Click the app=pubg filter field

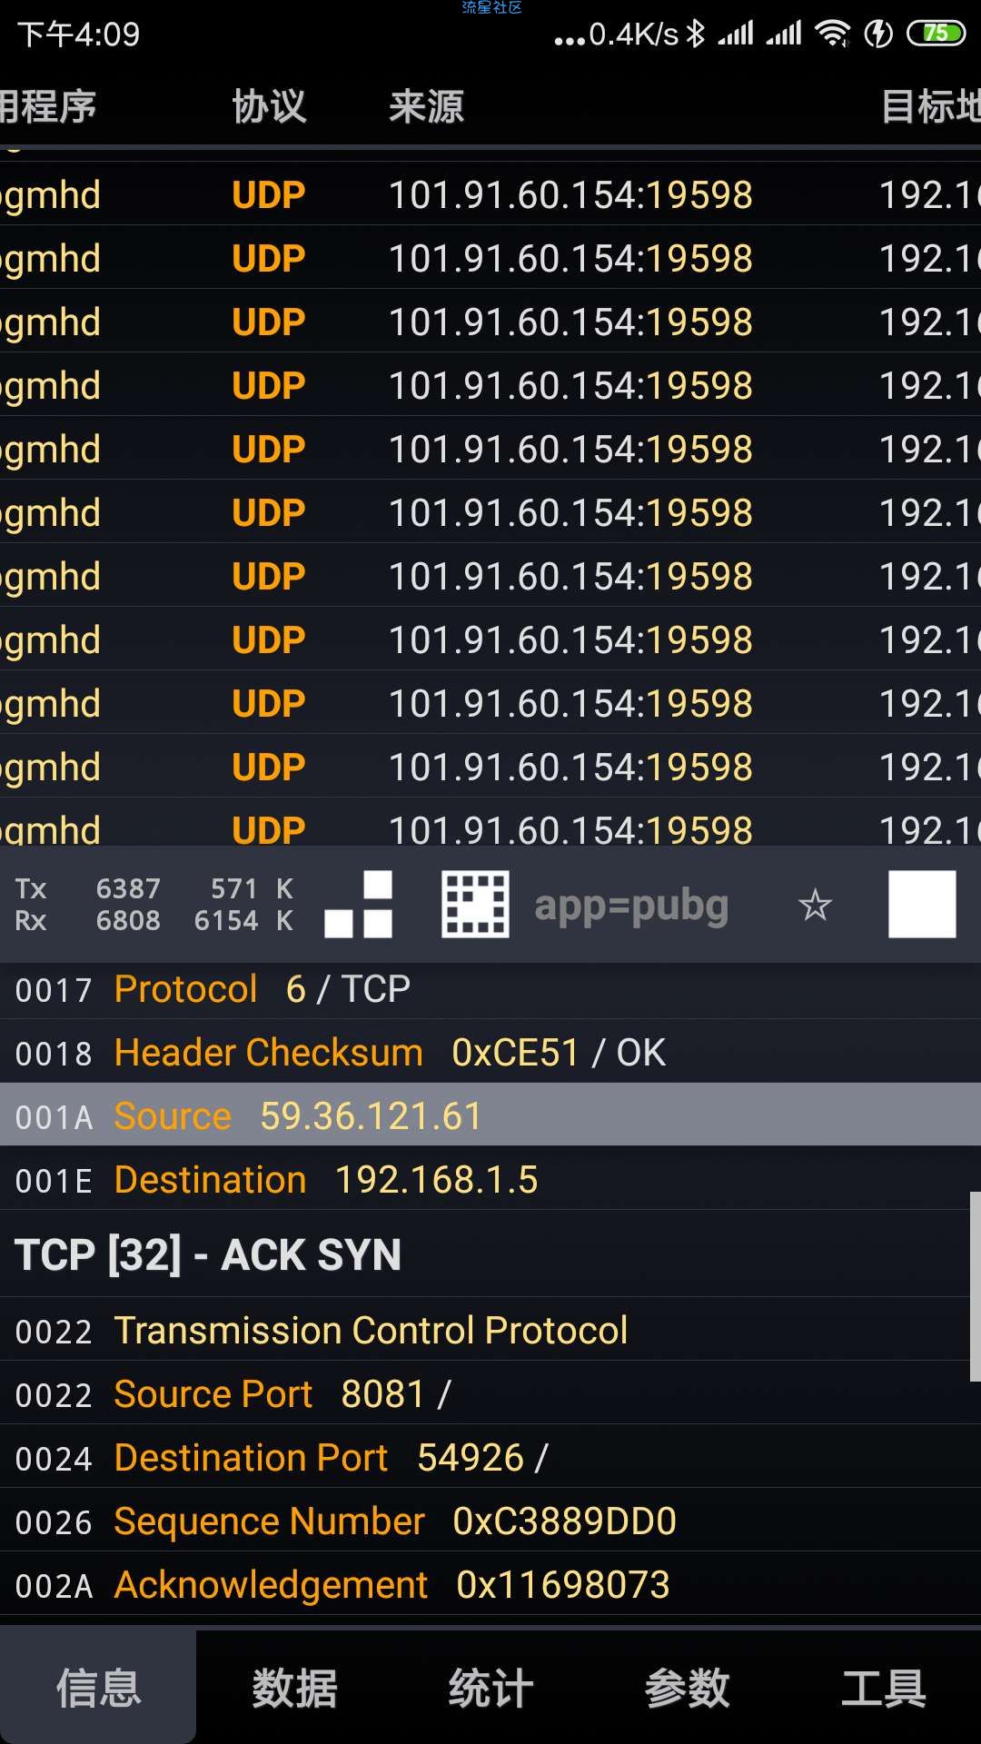[x=632, y=905]
